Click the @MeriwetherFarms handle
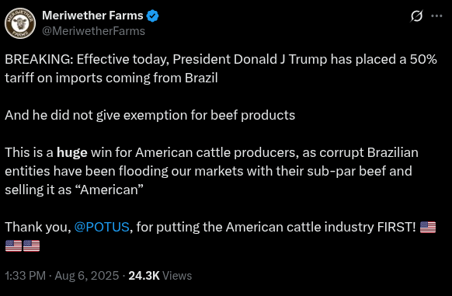Screen dimensions: 452x296 tap(93, 31)
